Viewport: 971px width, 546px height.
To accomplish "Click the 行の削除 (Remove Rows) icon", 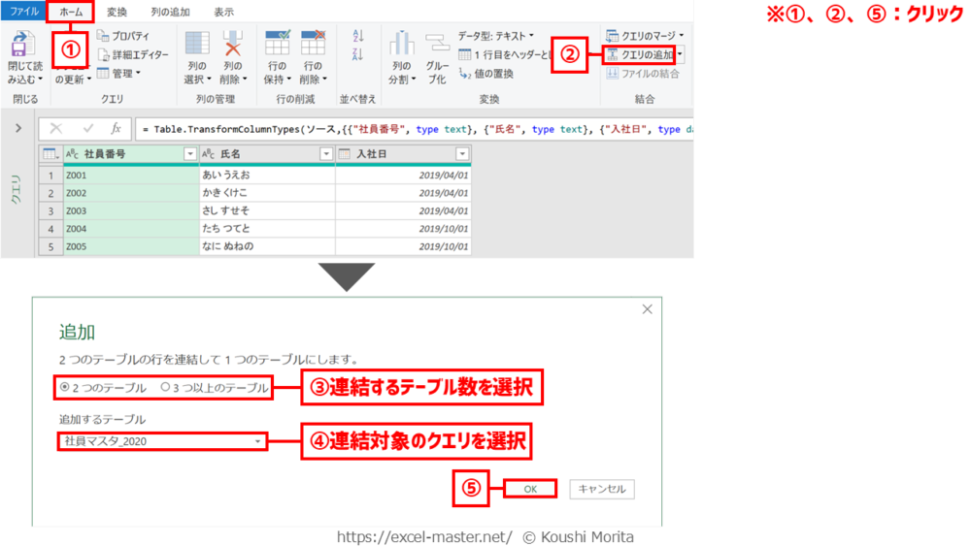I will (x=312, y=46).
